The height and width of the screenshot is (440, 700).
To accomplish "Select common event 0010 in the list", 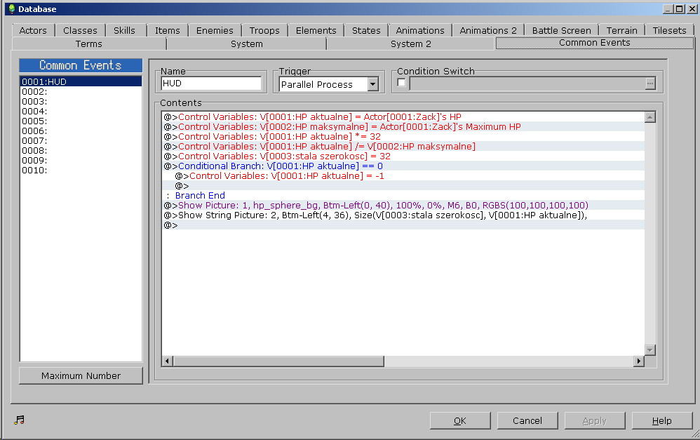I will pos(81,171).
